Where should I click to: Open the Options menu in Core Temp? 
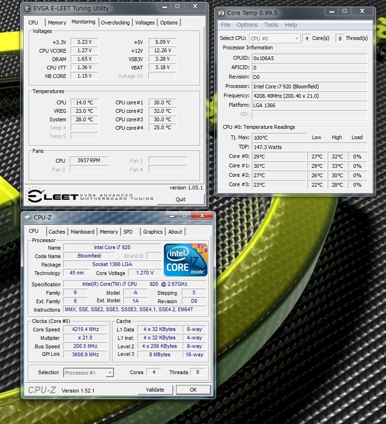(x=247, y=25)
